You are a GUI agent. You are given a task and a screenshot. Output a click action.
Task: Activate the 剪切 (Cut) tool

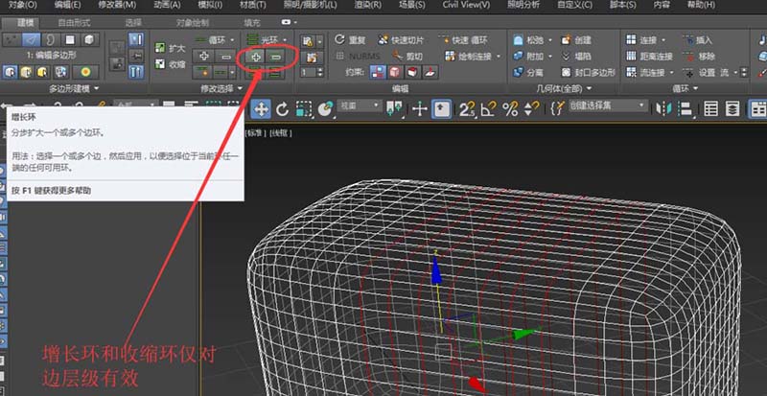[x=407, y=57]
